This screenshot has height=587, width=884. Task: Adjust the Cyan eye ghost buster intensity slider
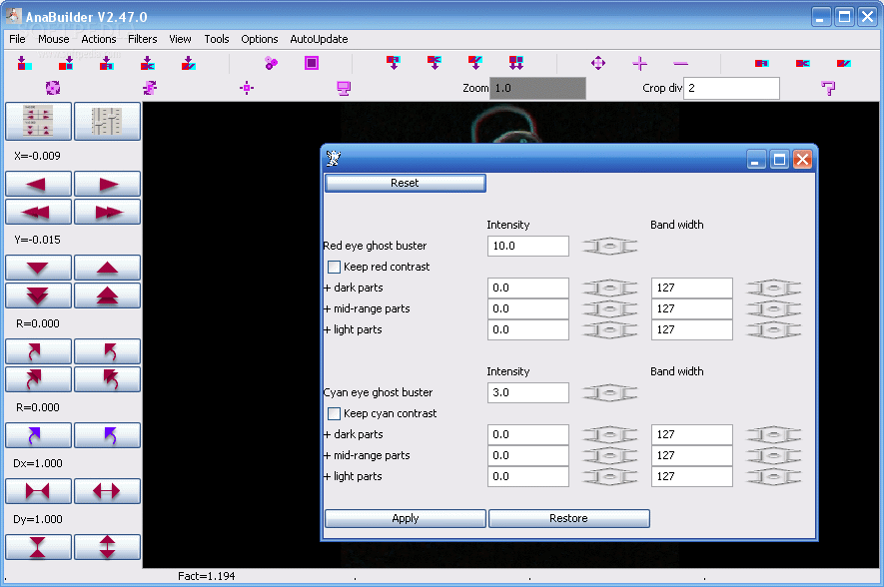point(609,392)
